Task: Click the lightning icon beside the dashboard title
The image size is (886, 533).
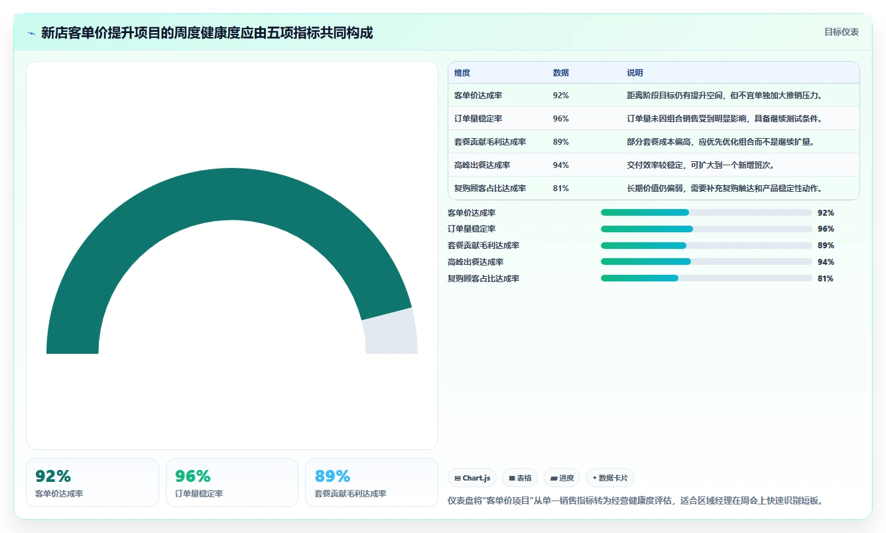Action: [x=32, y=33]
